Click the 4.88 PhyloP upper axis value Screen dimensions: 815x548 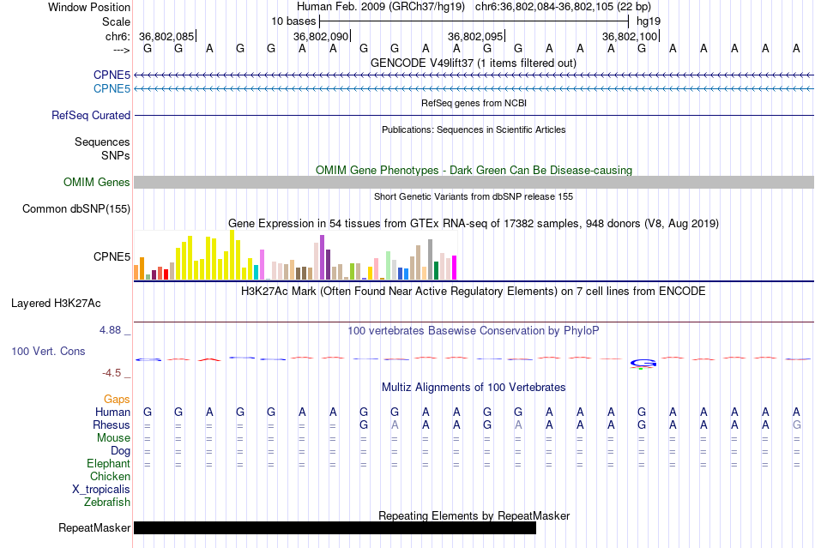tap(110, 330)
